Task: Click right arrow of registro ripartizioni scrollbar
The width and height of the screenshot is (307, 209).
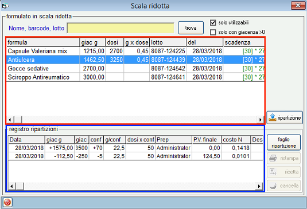Action: tap(259, 186)
